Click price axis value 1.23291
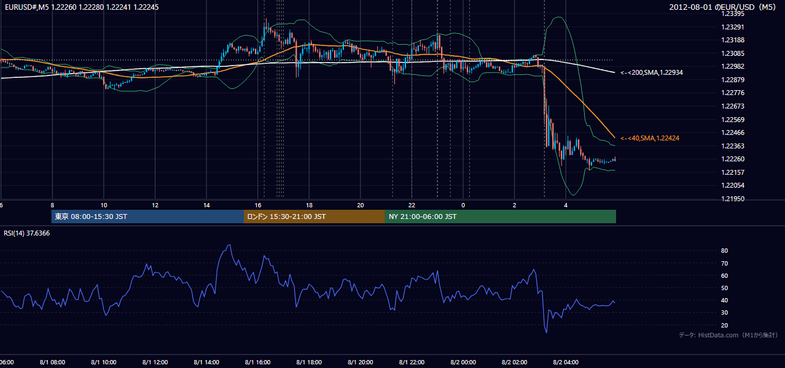This screenshot has height=368, width=785. pyautogui.click(x=733, y=27)
